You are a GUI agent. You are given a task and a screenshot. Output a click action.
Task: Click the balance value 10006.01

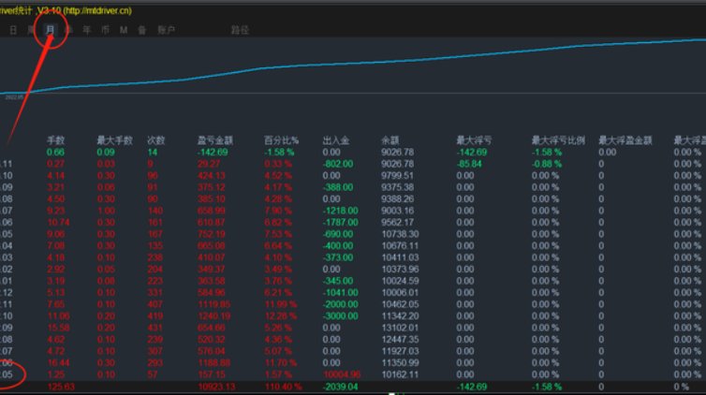pos(400,292)
